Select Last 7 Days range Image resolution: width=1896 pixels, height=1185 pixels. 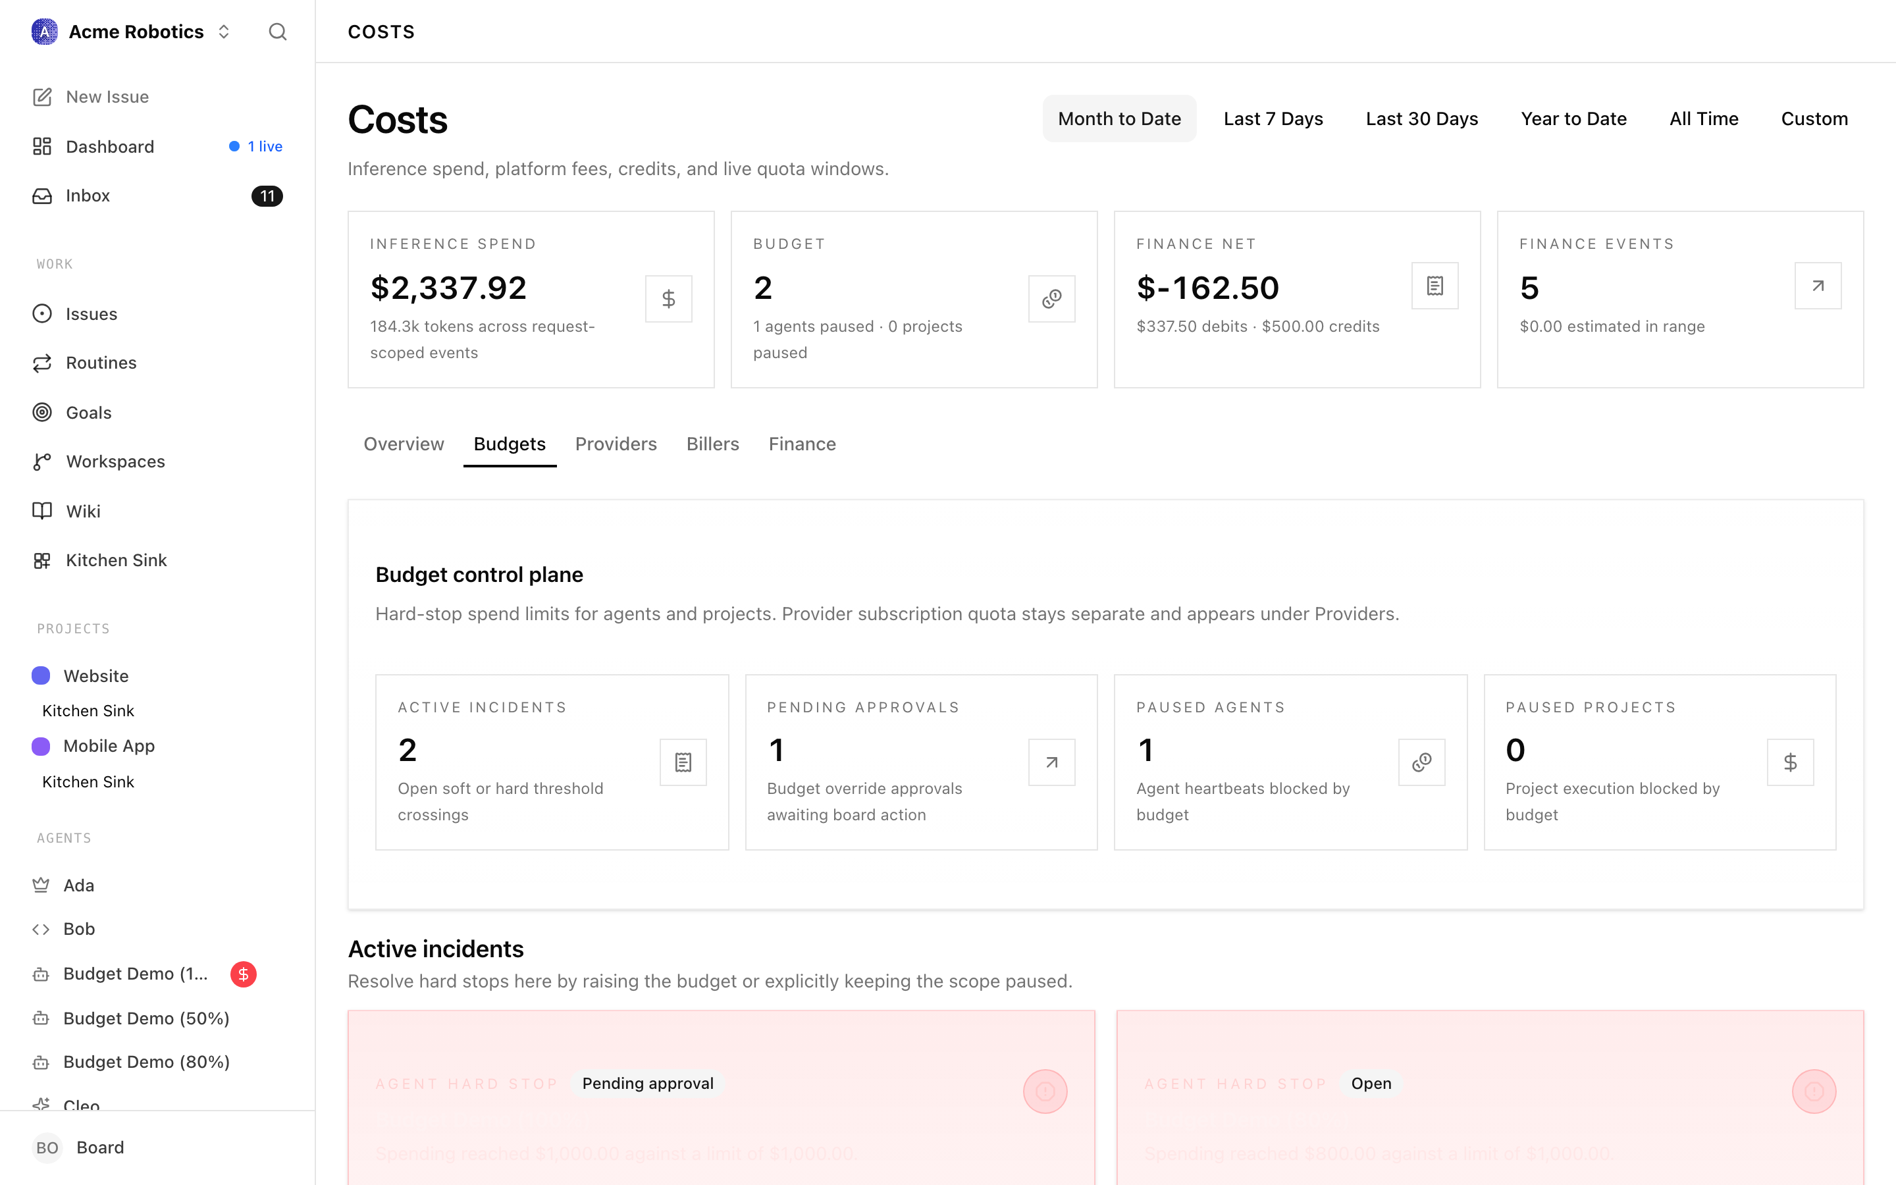click(1273, 118)
